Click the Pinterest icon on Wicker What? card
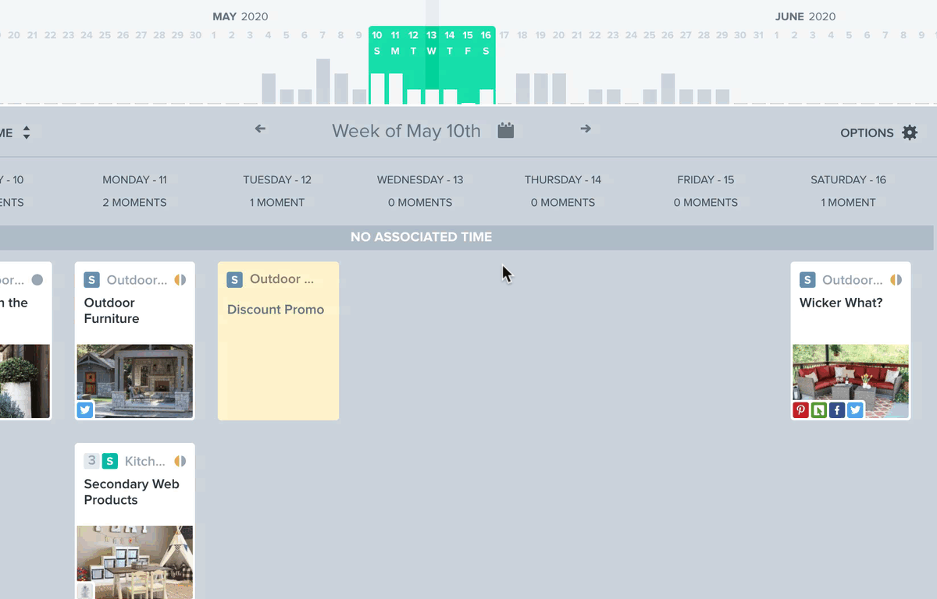The width and height of the screenshot is (937, 599). point(800,409)
